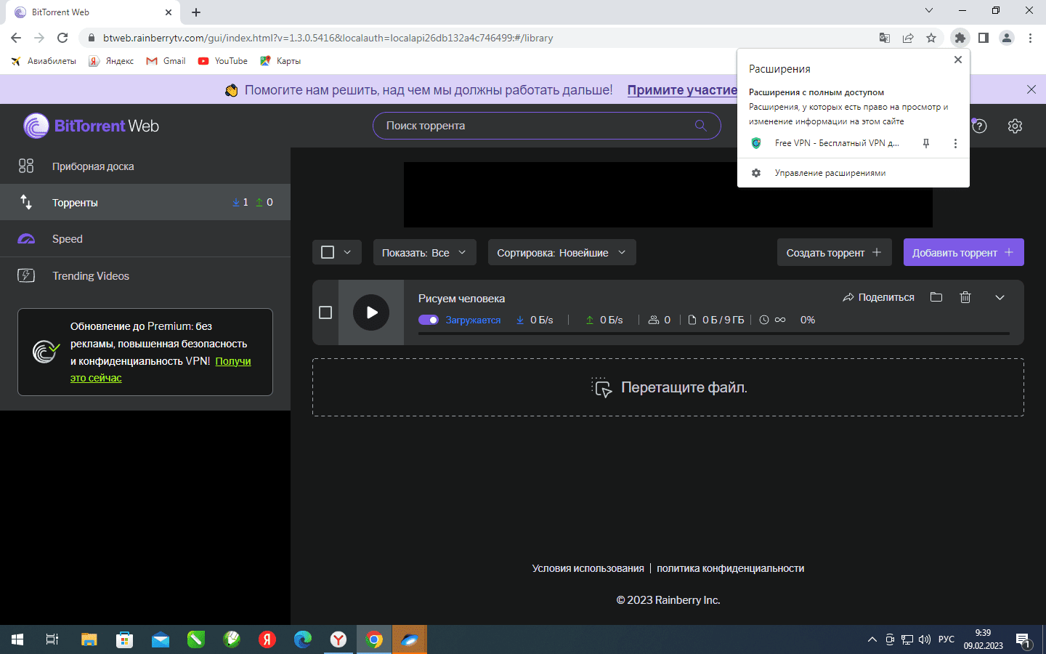Play the Рисуем человека torrent
The image size is (1046, 654).
(x=371, y=312)
